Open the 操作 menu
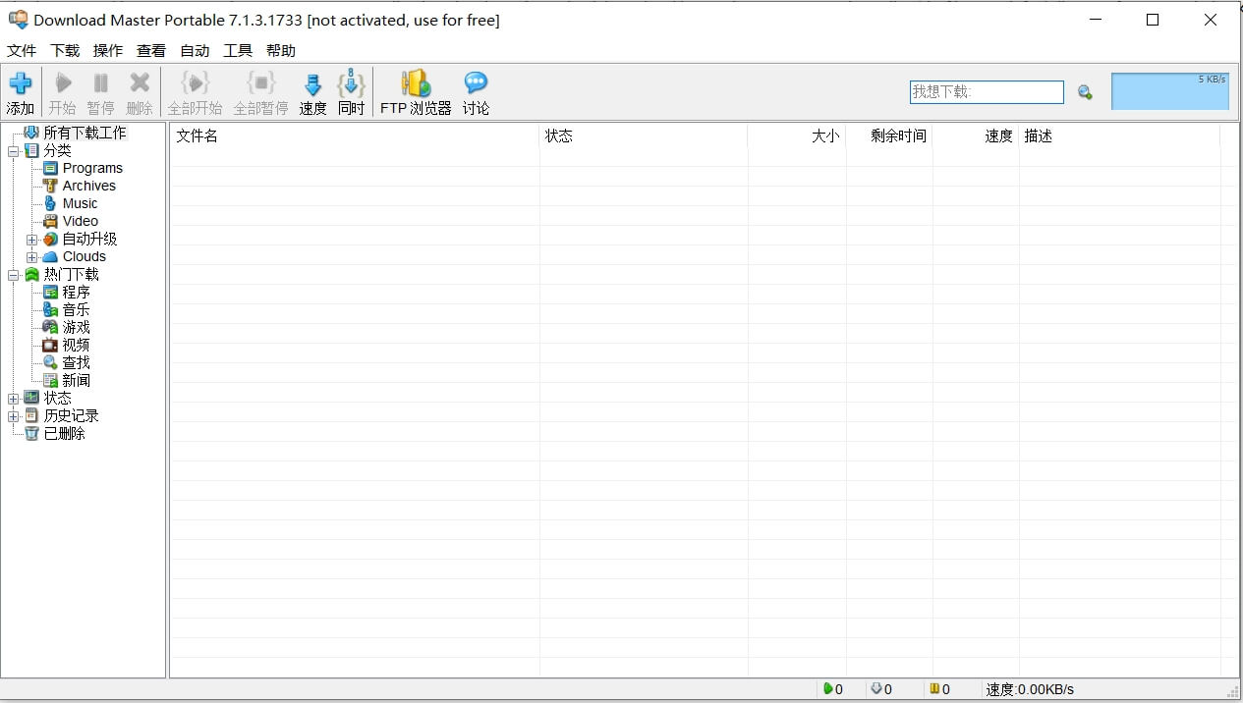1243x703 pixels. click(108, 50)
